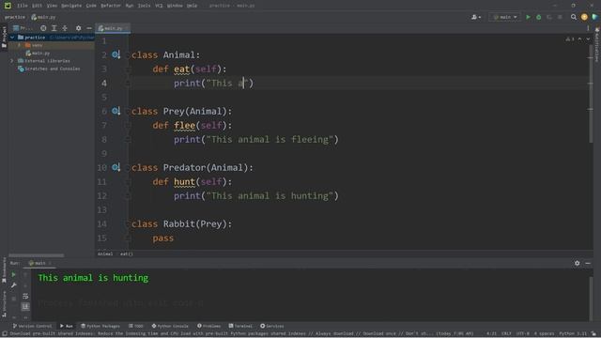Click Collapse All in Project panel
The image size is (601, 338).
point(65,28)
